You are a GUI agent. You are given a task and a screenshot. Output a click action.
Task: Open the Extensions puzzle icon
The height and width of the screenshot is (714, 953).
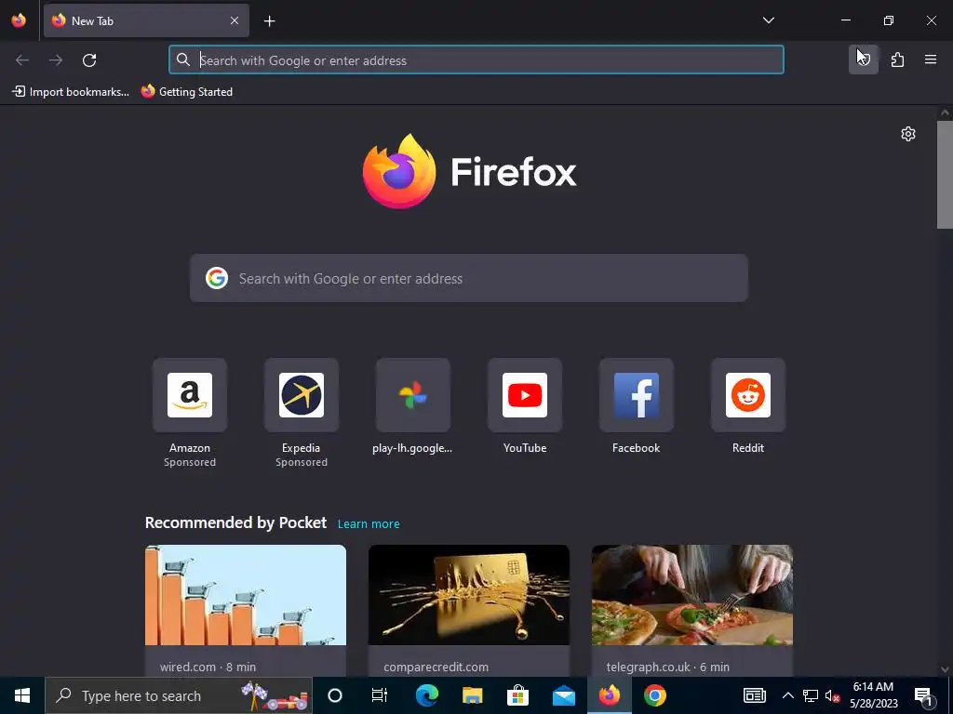point(897,59)
